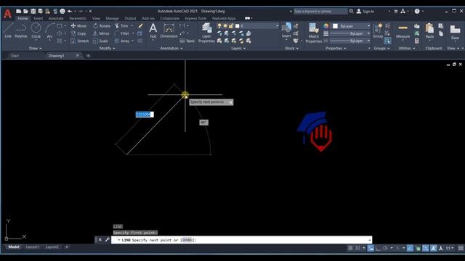Expand the Groups panel

(x=381, y=49)
